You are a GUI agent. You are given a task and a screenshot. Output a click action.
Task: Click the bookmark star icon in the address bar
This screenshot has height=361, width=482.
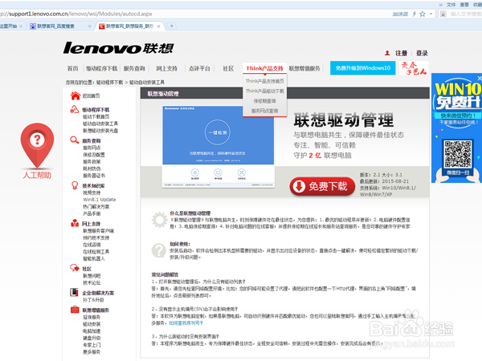(423, 14)
